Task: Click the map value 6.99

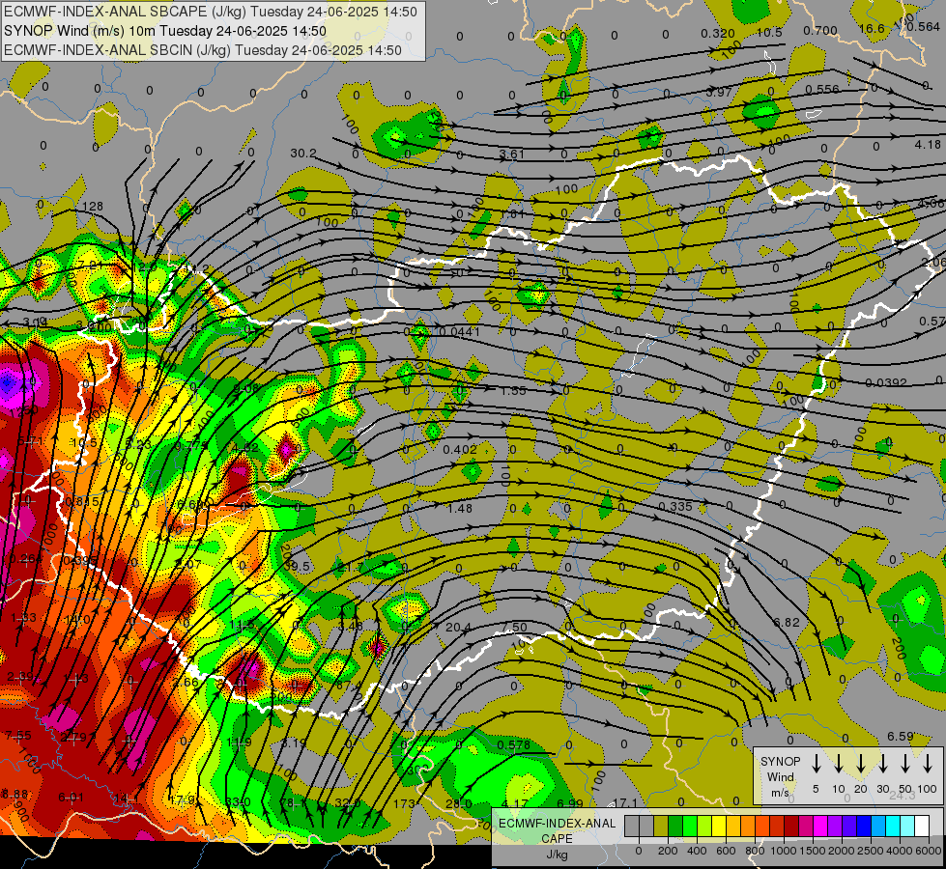Action: click(570, 803)
